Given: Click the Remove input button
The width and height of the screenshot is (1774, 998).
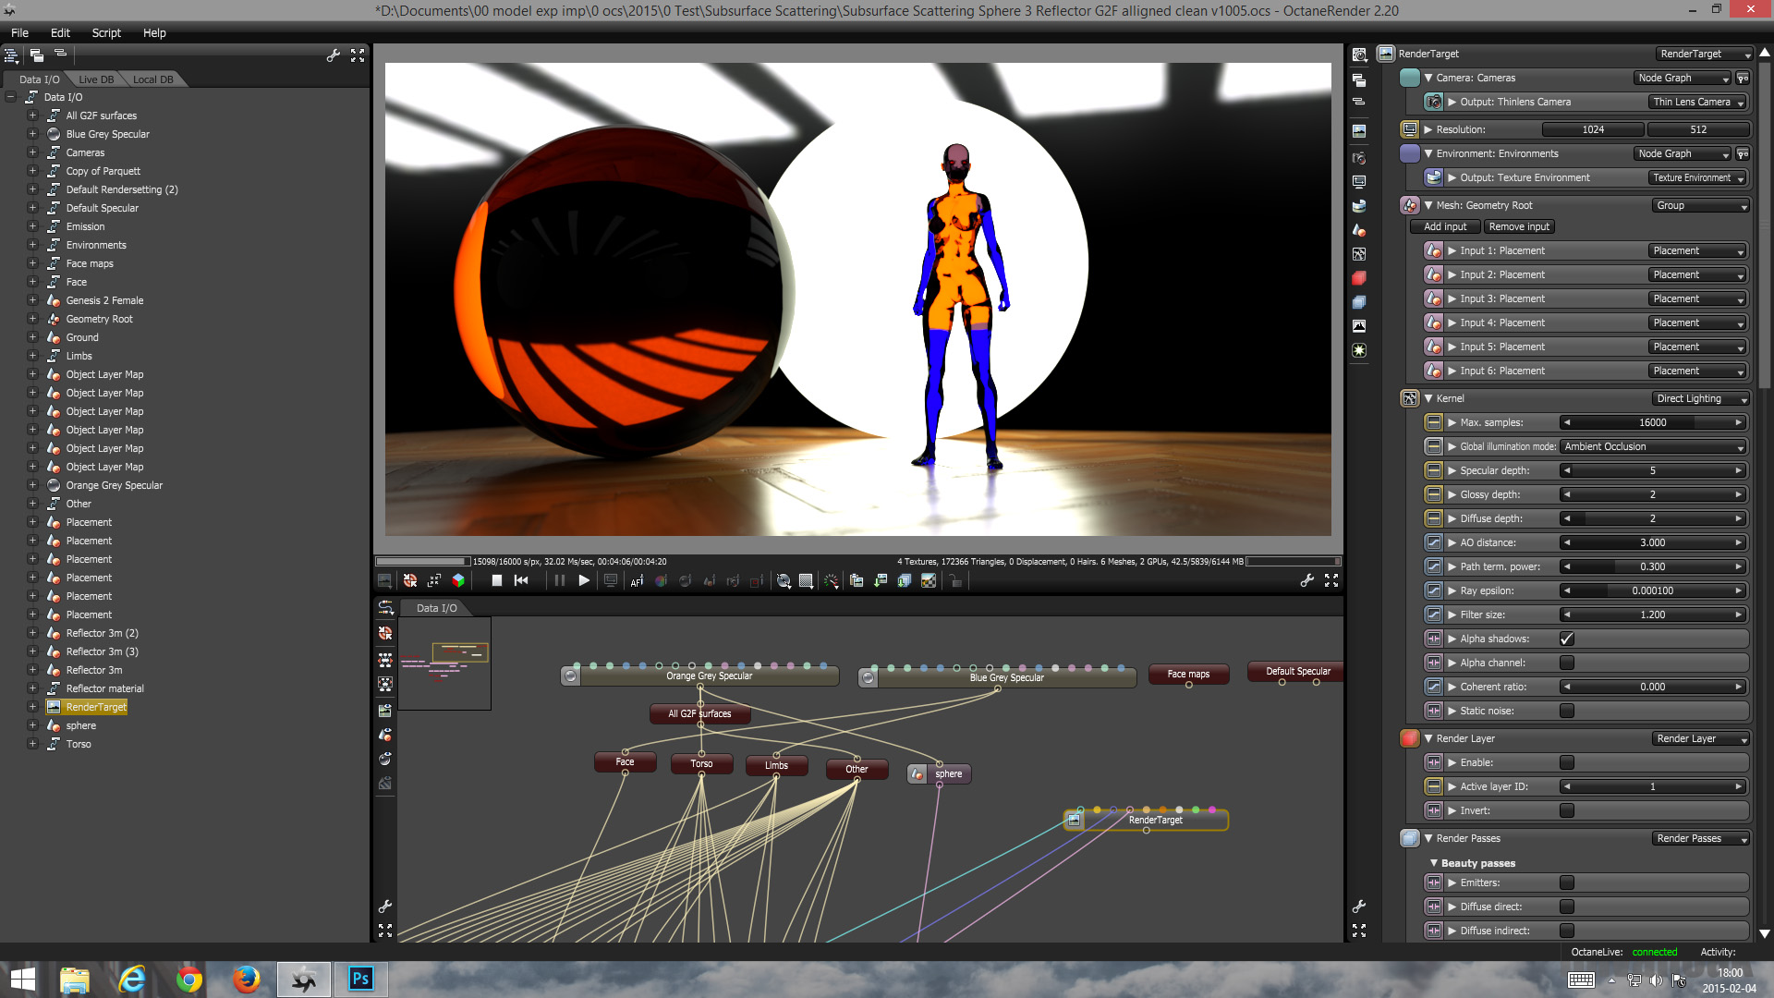Looking at the screenshot, I should tap(1519, 226).
